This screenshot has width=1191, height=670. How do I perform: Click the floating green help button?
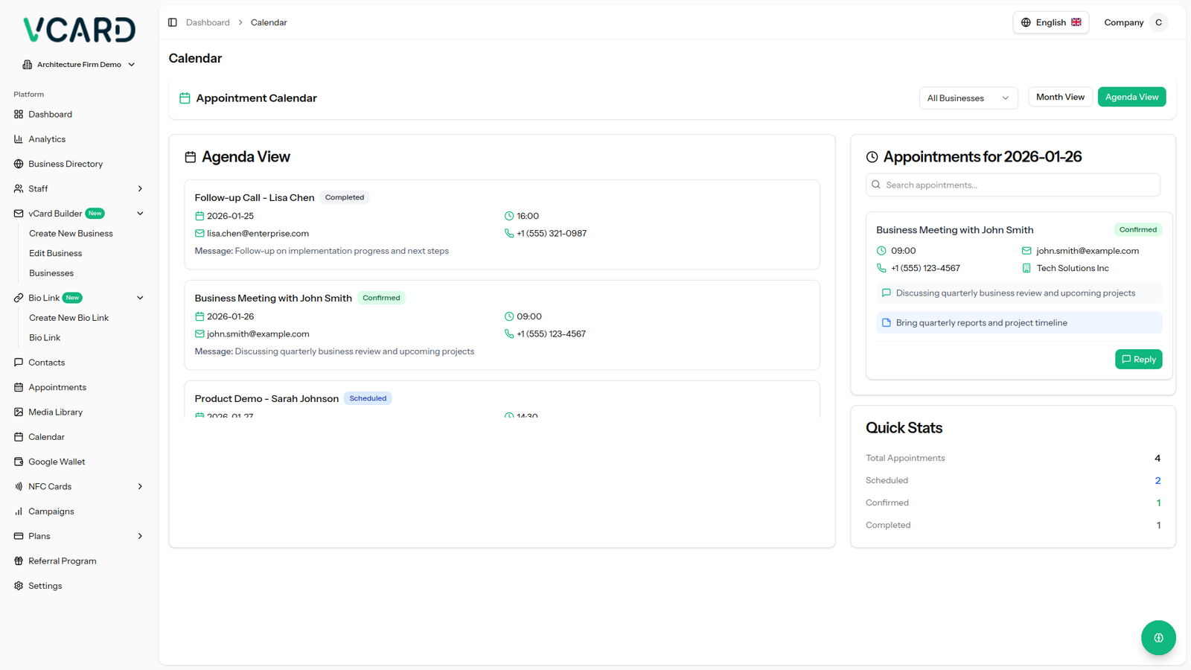tap(1158, 637)
